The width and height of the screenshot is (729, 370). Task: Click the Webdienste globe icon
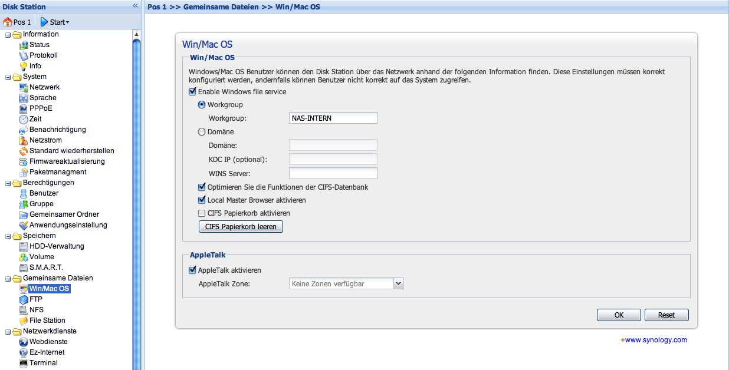24,342
